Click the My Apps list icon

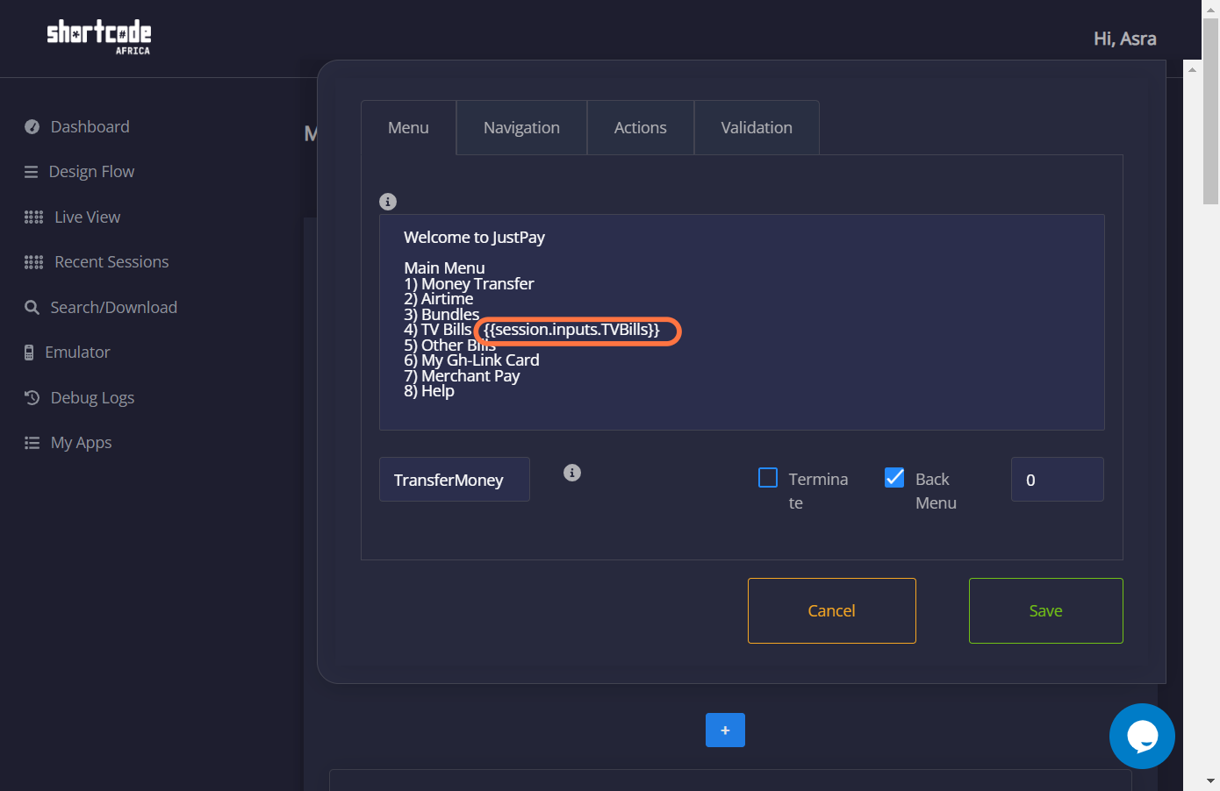pyautogui.click(x=32, y=443)
